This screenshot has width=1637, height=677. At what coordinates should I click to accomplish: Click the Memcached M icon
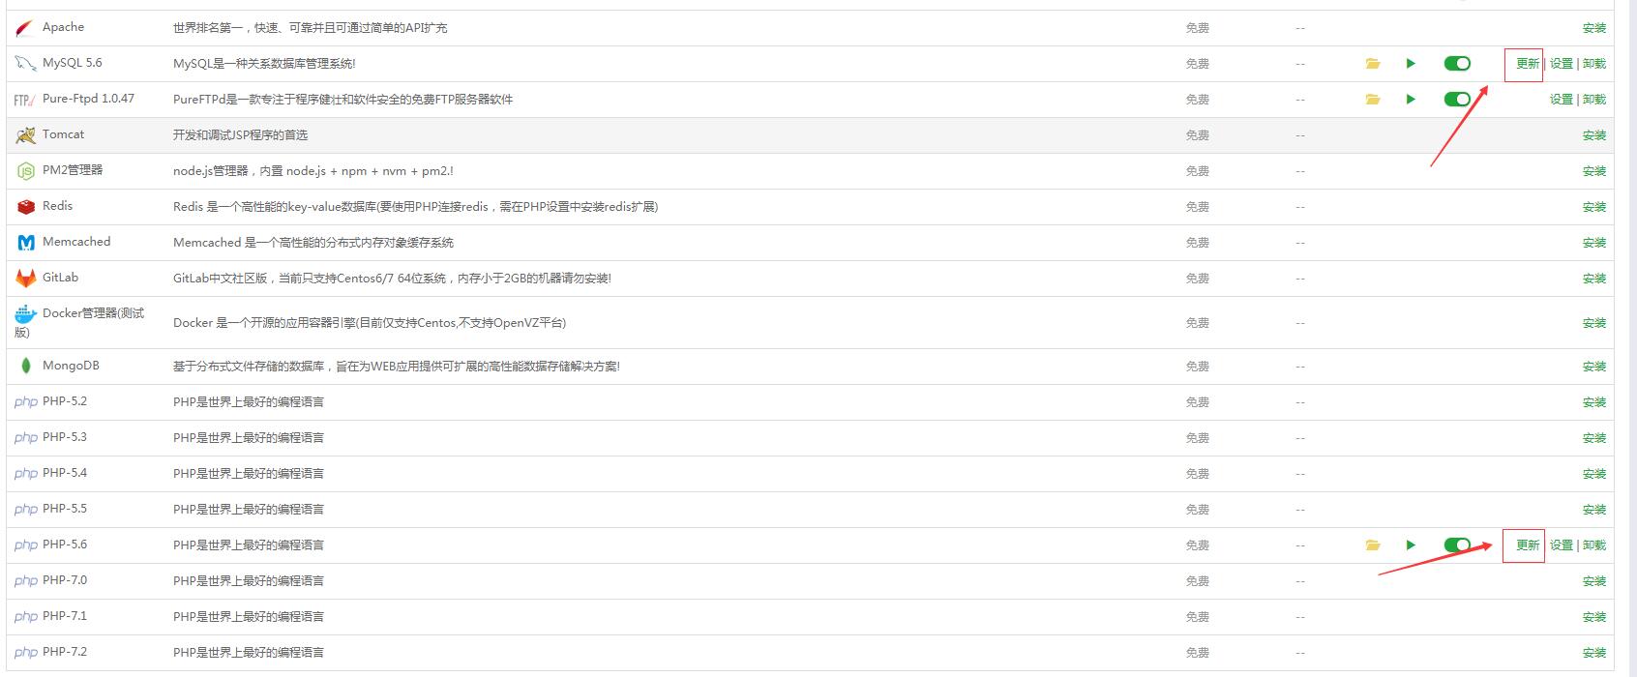26,243
